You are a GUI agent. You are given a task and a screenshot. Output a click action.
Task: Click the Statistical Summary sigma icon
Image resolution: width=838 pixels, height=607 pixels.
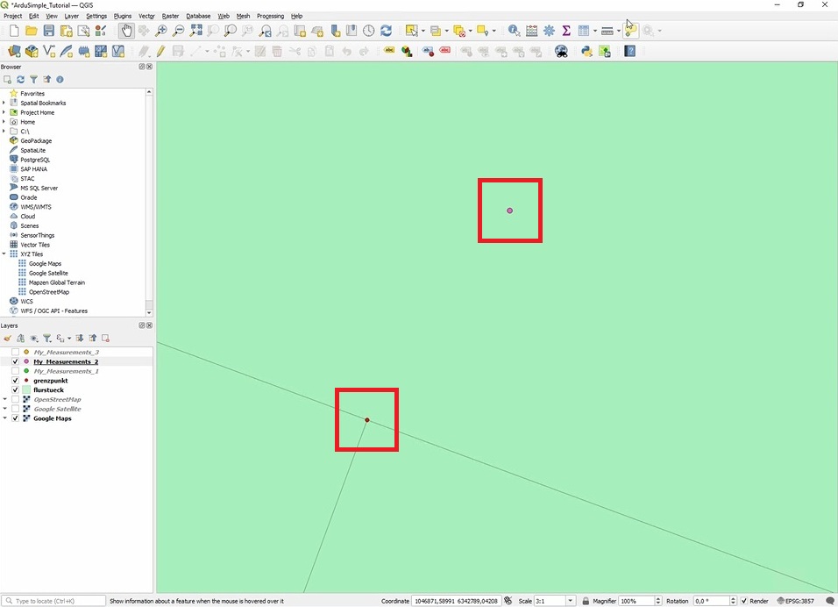tap(566, 31)
